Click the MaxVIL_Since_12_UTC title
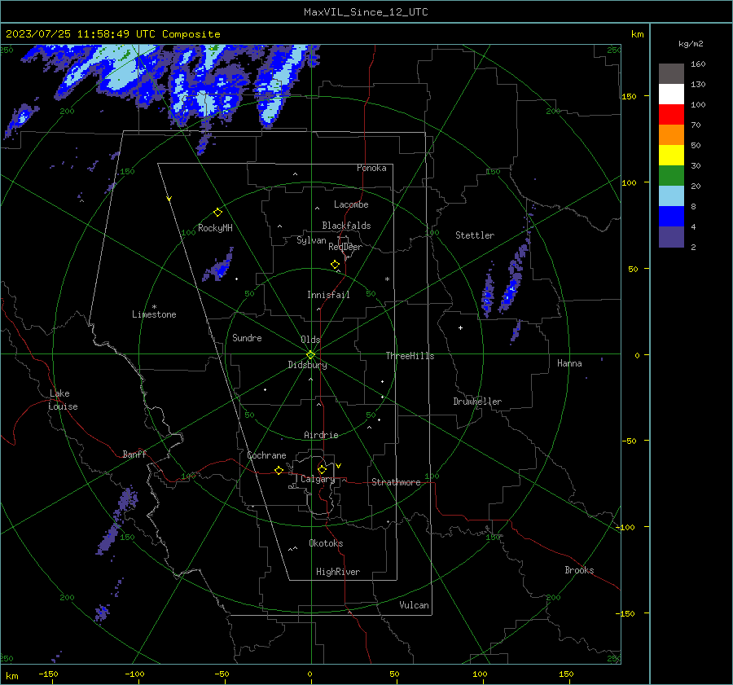Image resolution: width=733 pixels, height=685 pixels. pos(366,12)
